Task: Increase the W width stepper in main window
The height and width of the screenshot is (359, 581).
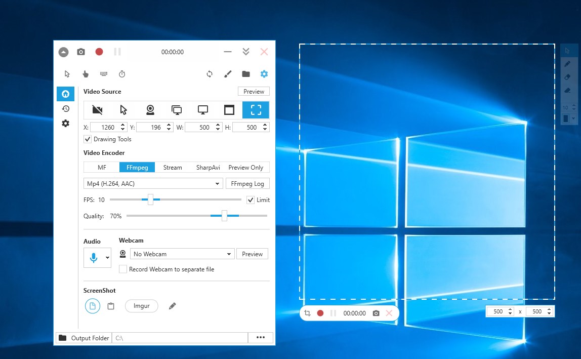Action: [218, 125]
